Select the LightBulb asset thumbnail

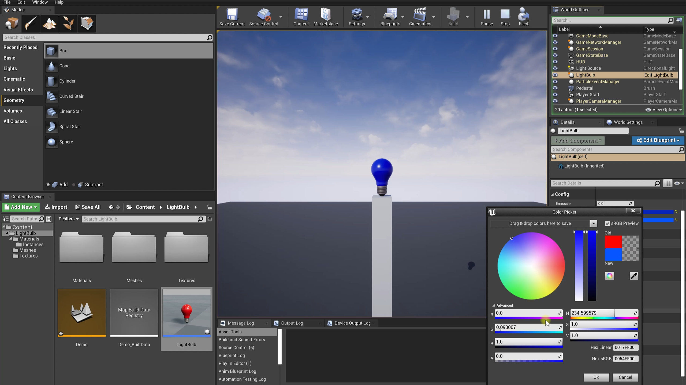point(187,313)
